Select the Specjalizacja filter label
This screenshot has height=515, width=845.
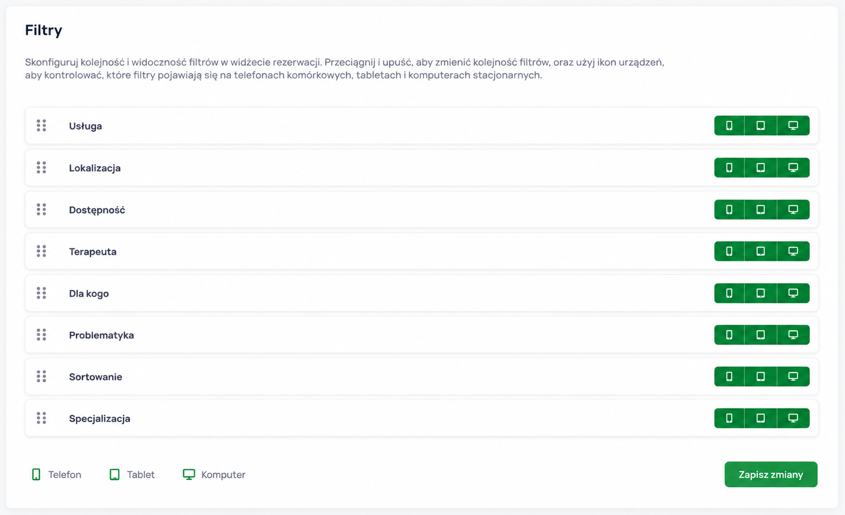[99, 419]
